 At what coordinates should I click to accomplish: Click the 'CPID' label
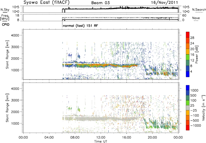point(6,25)
